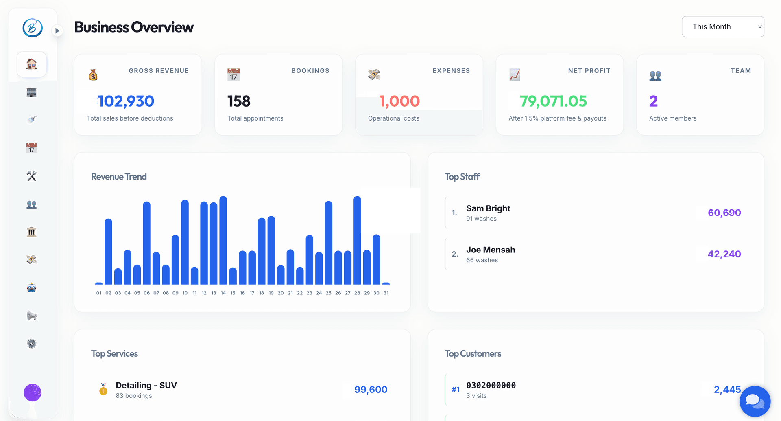This screenshot has height=421, width=781.
Task: Open the car wash services sidebar icon
Action: coord(31,120)
